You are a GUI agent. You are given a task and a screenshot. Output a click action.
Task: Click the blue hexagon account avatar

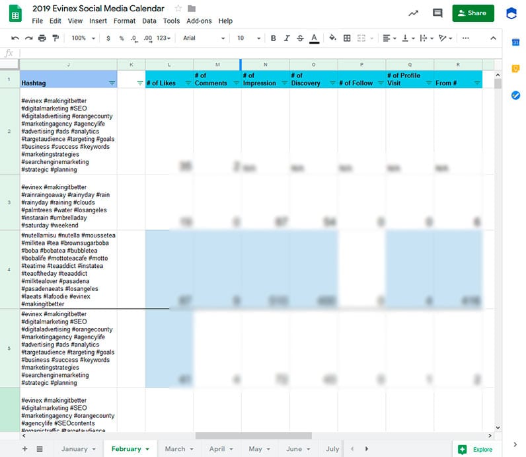[x=511, y=13]
